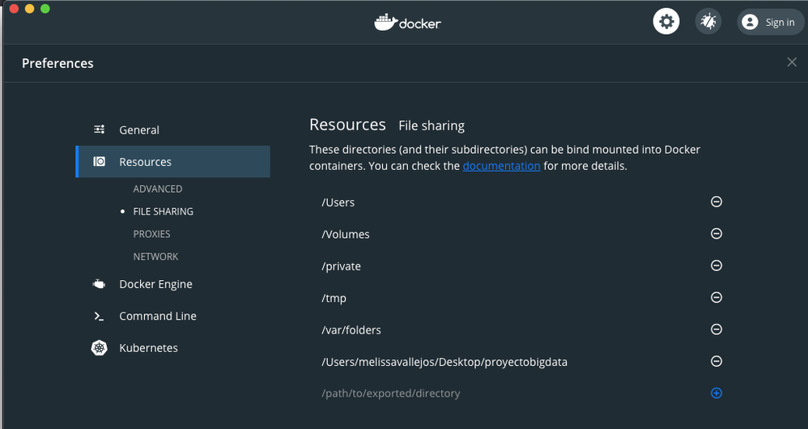Select the /private path text
This screenshot has height=429, width=808.
point(341,266)
